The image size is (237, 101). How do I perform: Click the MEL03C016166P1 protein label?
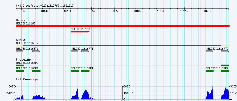click(27, 68)
